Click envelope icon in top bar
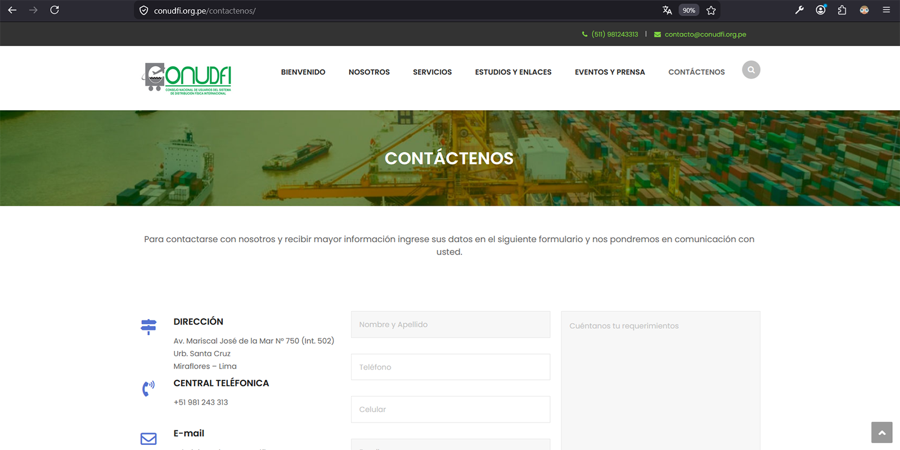900x450 pixels. [657, 34]
